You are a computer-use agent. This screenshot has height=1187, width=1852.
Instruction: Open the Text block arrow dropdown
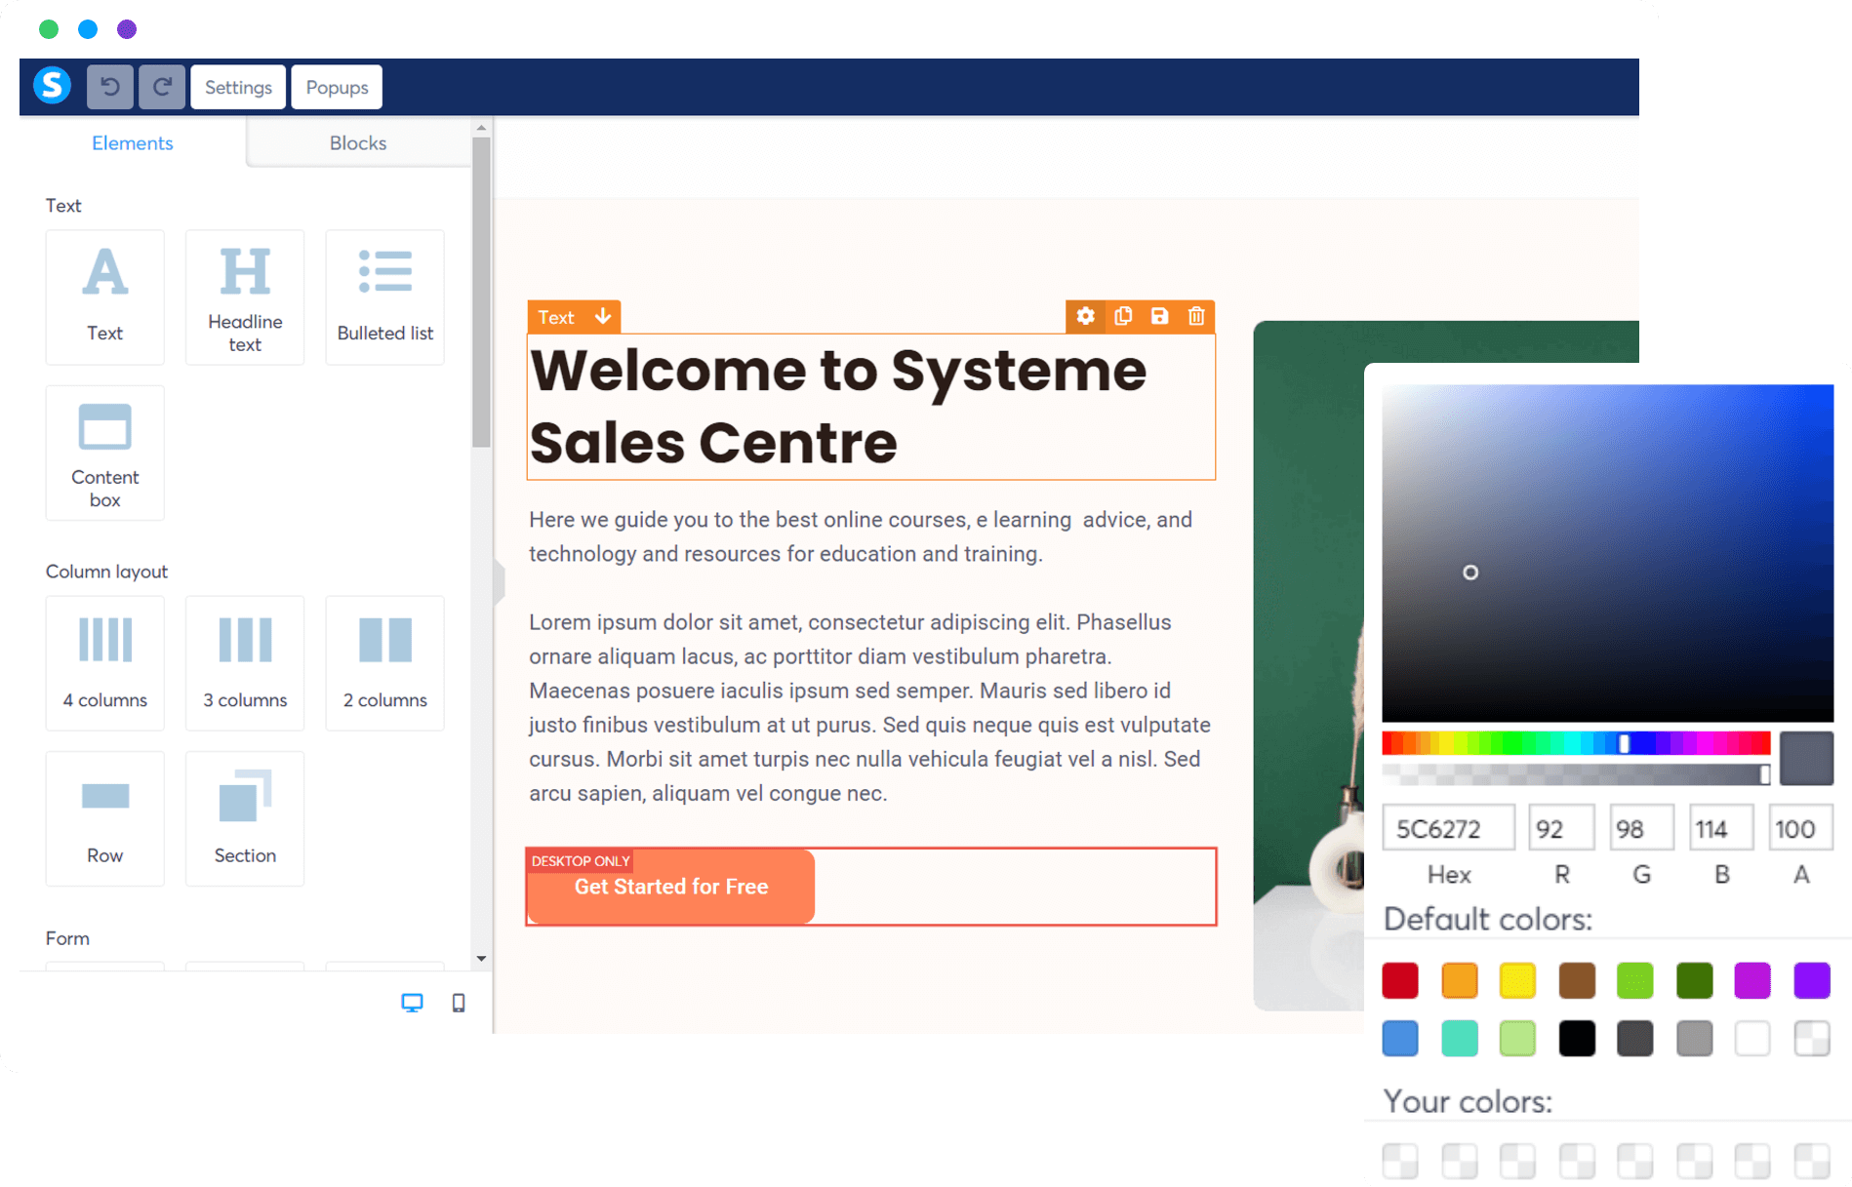click(x=603, y=316)
